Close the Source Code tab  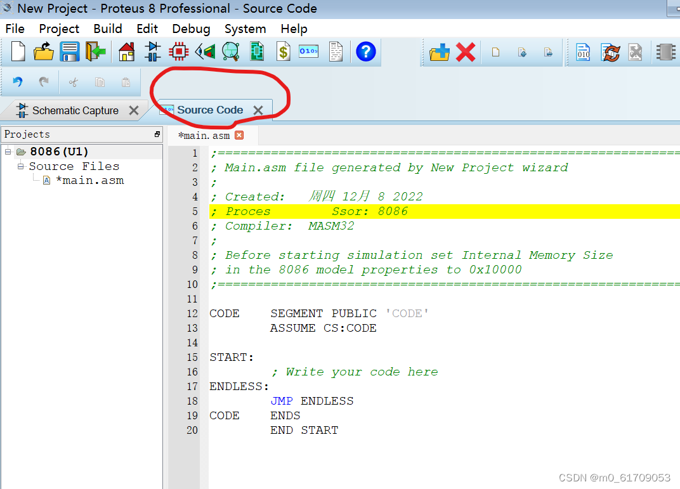(258, 110)
